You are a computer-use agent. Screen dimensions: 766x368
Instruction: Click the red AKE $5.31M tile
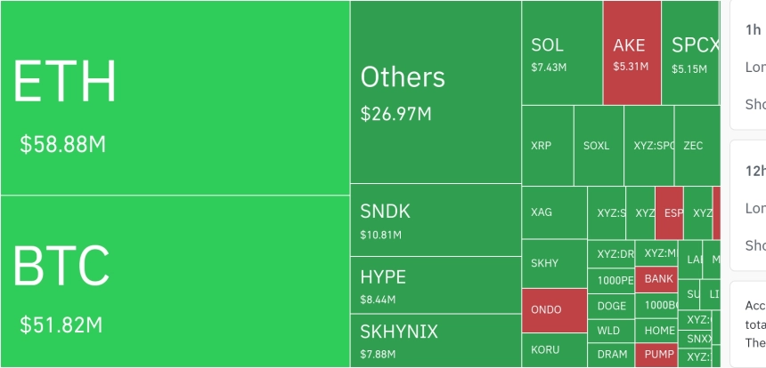(x=632, y=52)
